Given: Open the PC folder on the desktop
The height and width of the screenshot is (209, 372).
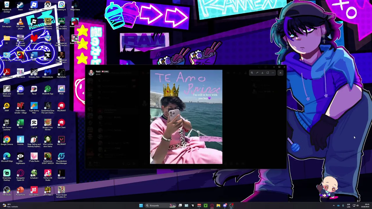Looking at the screenshot, I should point(7,40).
